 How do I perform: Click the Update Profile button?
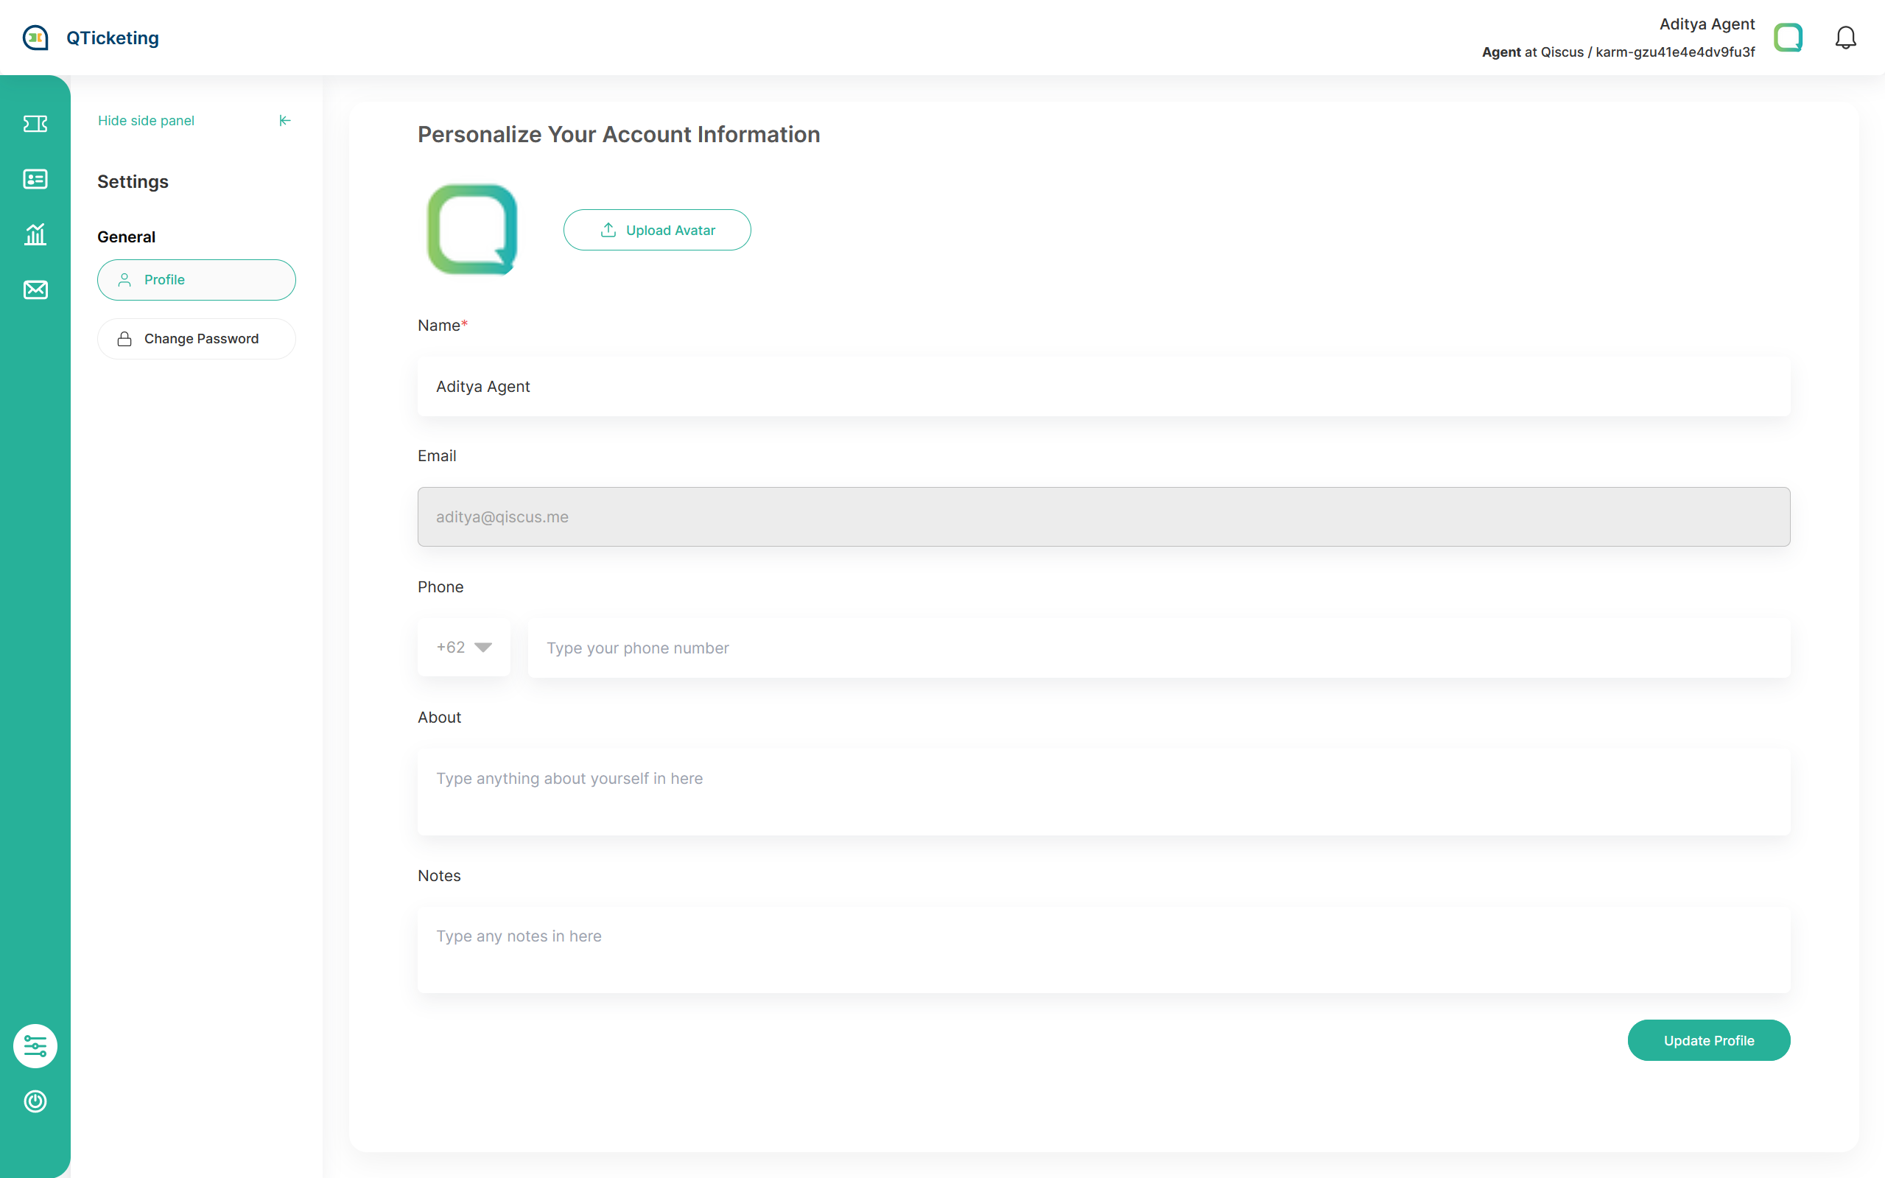[1708, 1040]
